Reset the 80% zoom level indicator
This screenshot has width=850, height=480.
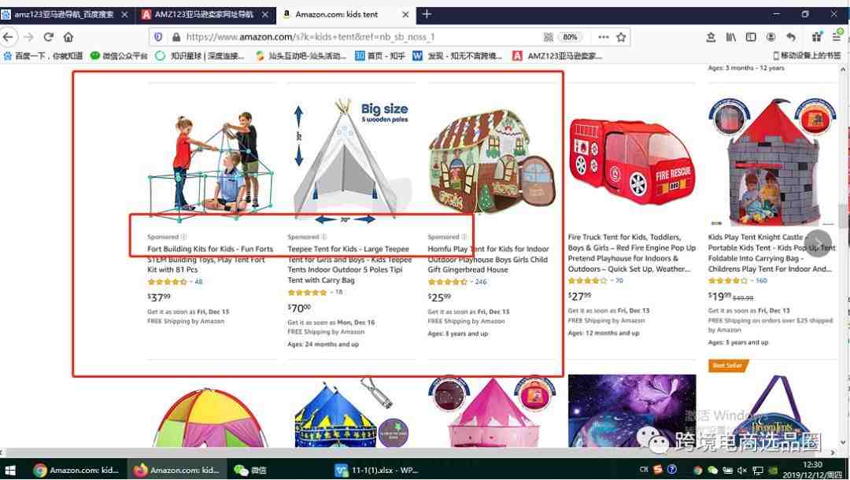tap(570, 37)
